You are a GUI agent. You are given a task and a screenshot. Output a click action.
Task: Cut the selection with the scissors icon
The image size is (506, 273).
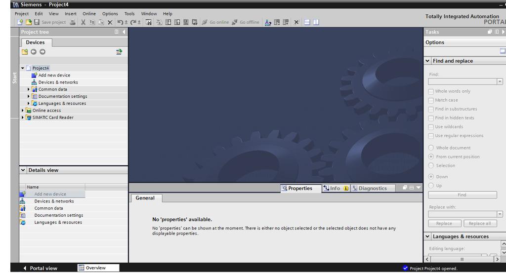[x=83, y=22]
